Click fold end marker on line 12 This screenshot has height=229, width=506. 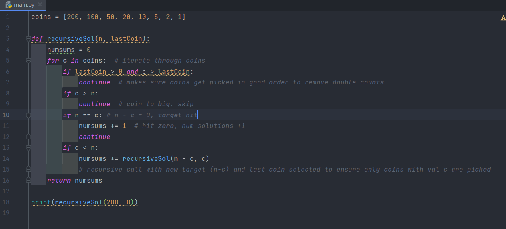point(28,137)
